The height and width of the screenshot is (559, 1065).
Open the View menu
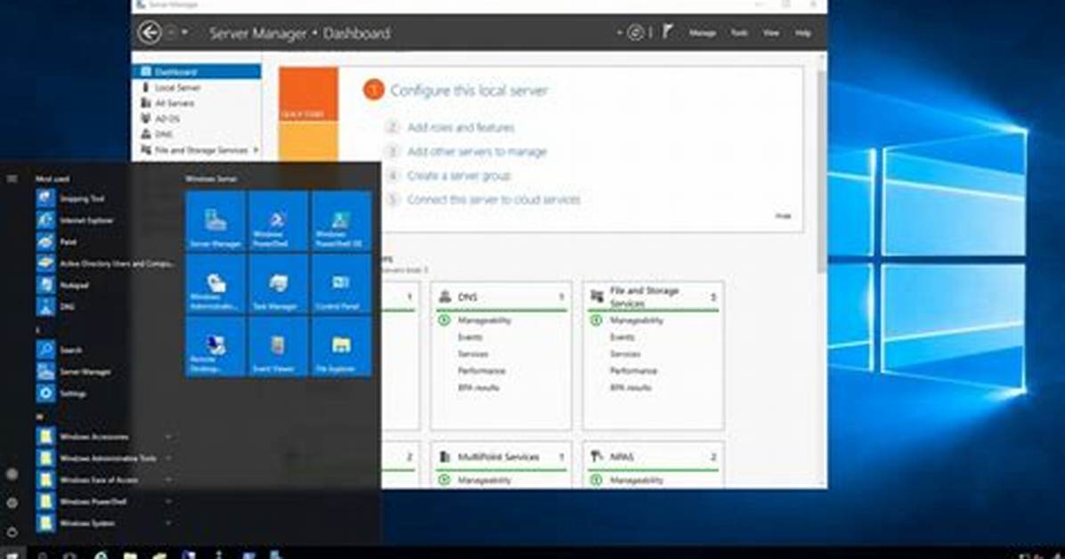(771, 33)
